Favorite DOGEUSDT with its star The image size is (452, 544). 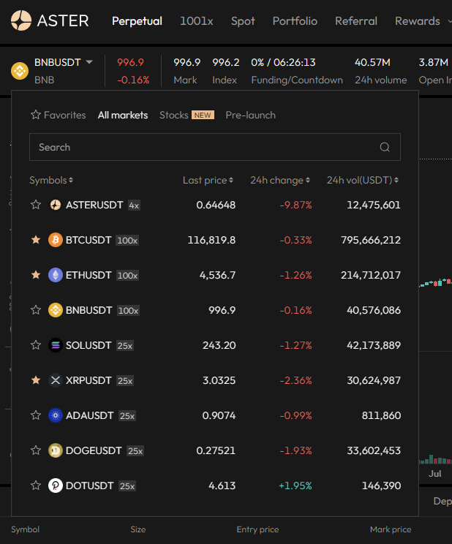coord(36,450)
